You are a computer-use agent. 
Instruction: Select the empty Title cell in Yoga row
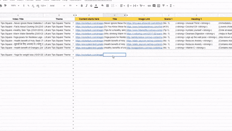[115, 55]
